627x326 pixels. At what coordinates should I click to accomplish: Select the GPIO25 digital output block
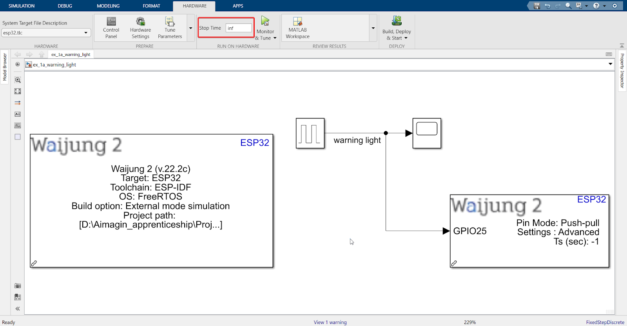point(529,231)
